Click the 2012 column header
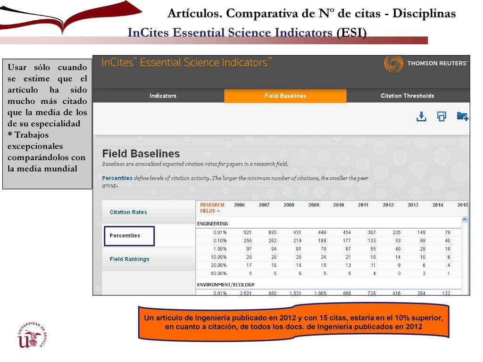The image size is (483, 362). pos(388,205)
